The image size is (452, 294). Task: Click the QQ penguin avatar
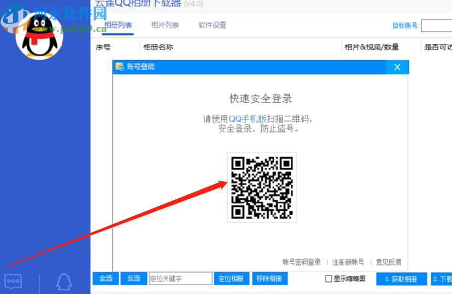coord(39,36)
